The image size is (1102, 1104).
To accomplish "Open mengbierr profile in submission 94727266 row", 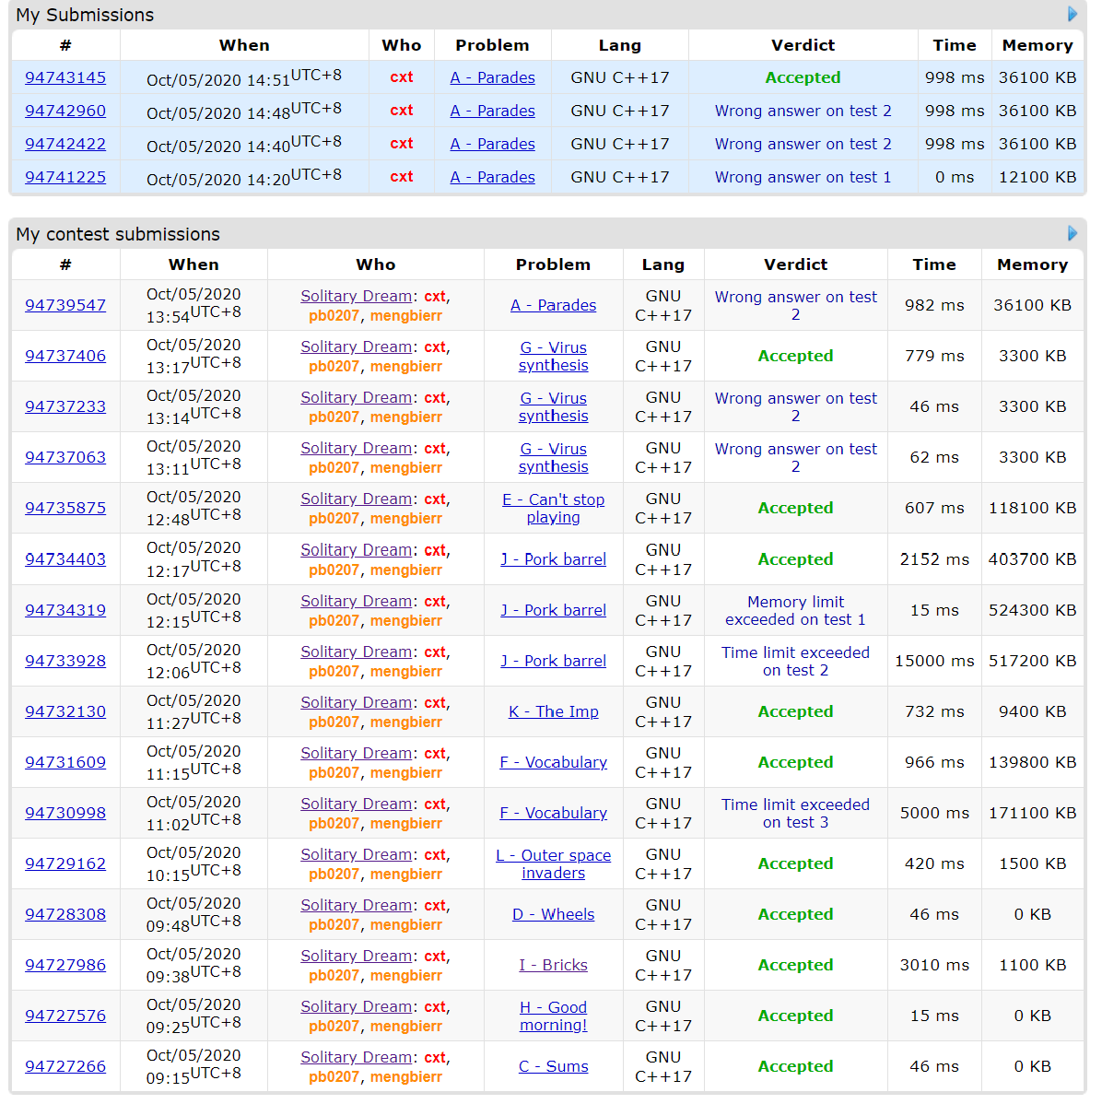I will coord(406,1077).
